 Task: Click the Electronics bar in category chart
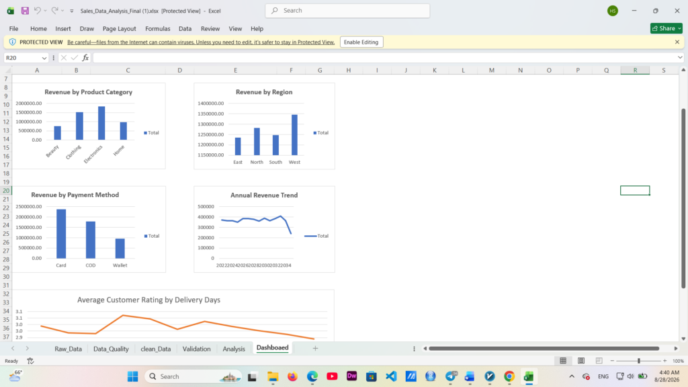pos(101,124)
